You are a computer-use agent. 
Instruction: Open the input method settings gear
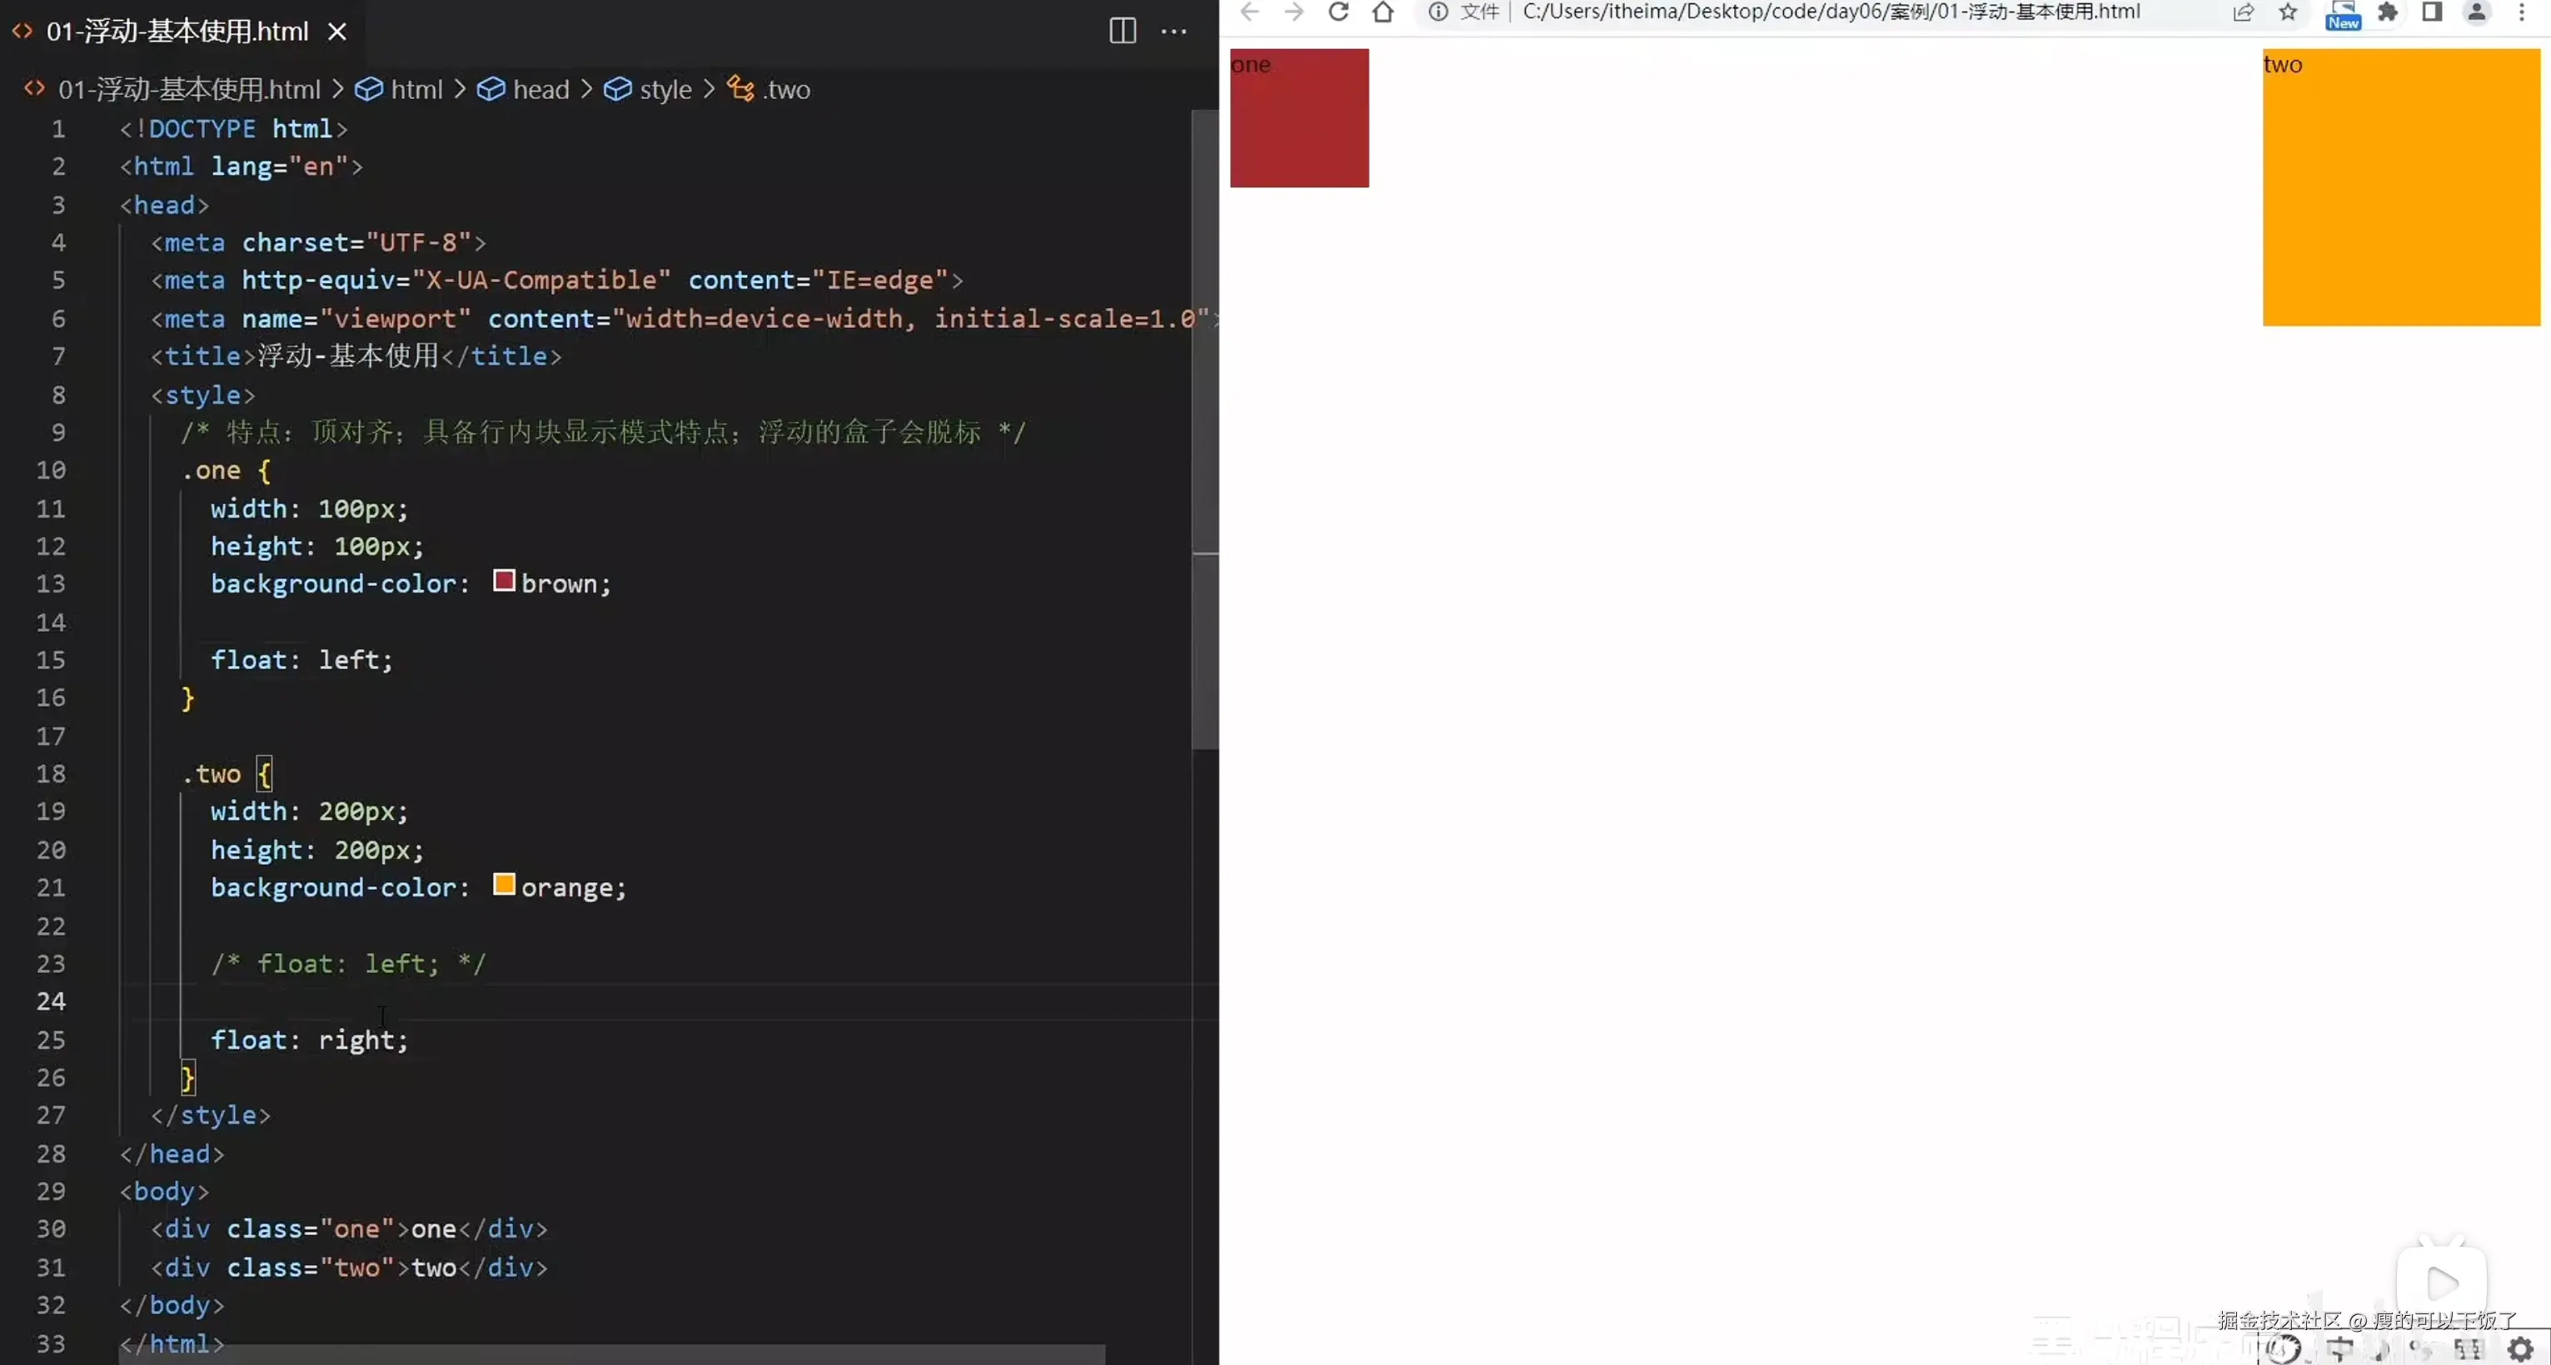click(2520, 1348)
